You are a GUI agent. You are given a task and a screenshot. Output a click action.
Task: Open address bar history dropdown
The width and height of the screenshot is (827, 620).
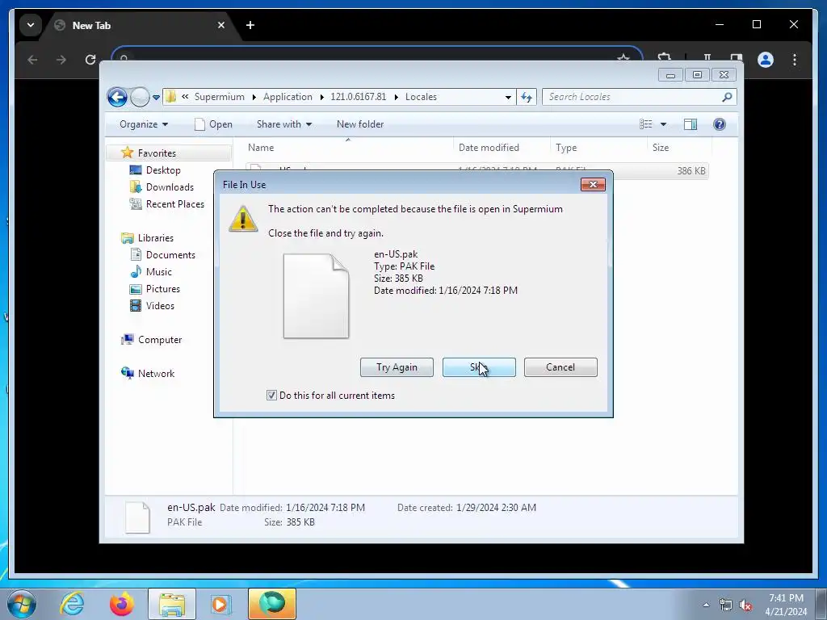pyautogui.click(x=508, y=97)
